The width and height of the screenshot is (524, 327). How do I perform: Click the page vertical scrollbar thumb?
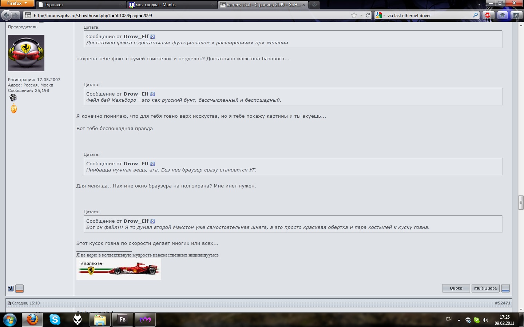(x=521, y=202)
